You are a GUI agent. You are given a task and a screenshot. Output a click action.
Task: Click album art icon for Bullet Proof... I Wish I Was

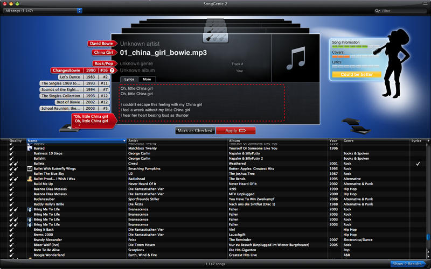click(30, 179)
